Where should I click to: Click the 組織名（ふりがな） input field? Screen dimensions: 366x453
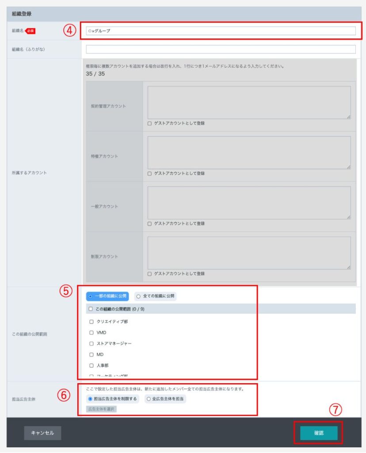221,49
